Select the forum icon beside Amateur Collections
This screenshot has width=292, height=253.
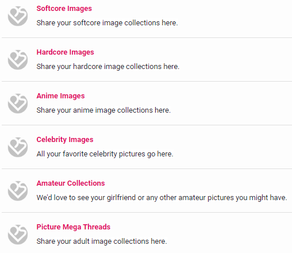pos(18,191)
